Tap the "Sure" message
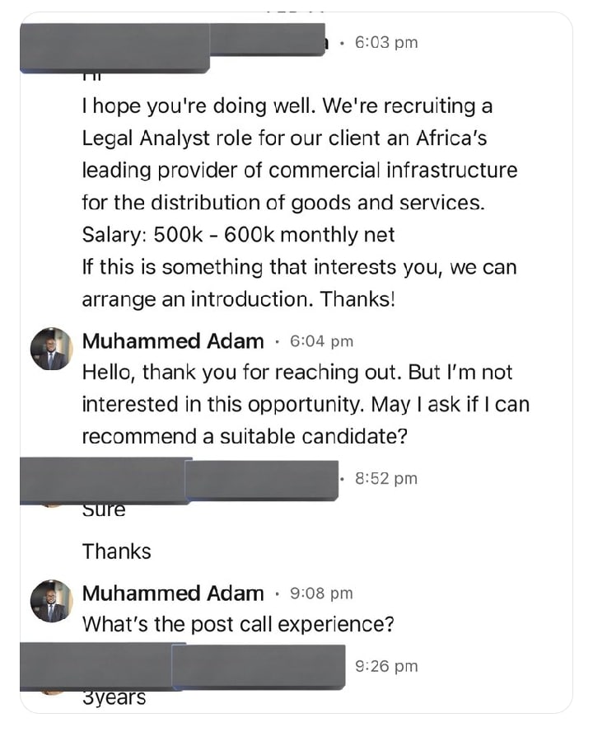Screen dimensions: 593x732 pyautogui.click(x=104, y=510)
